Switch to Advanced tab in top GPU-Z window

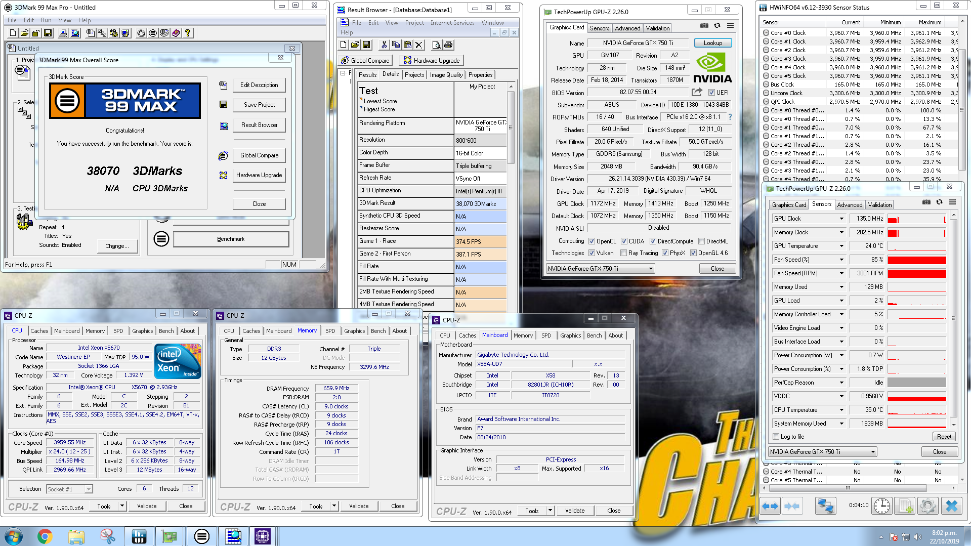point(627,28)
